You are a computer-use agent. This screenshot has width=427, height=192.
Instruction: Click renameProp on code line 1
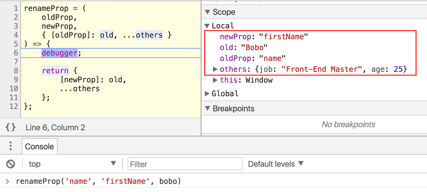[46, 9]
